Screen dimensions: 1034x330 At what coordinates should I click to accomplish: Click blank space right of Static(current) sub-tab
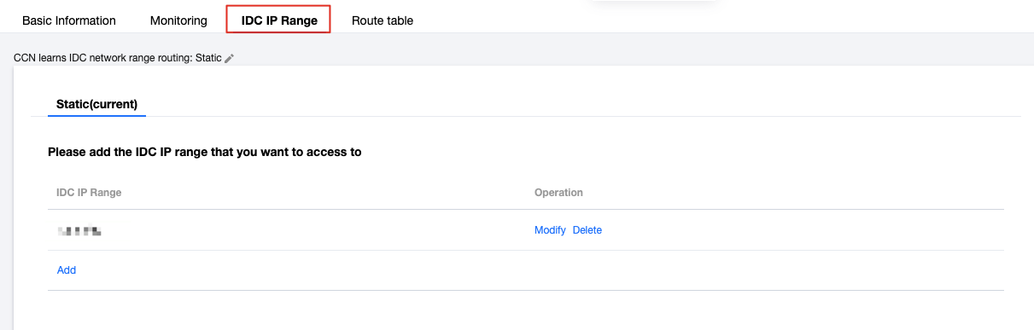pyautogui.click(x=581, y=104)
